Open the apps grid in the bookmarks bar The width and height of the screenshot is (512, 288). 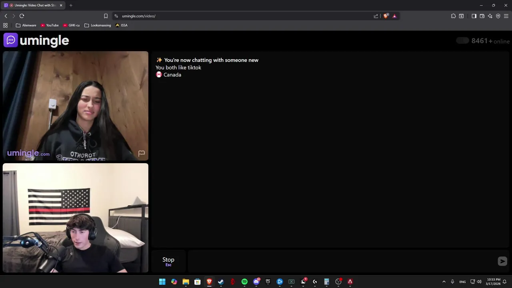coord(5,25)
